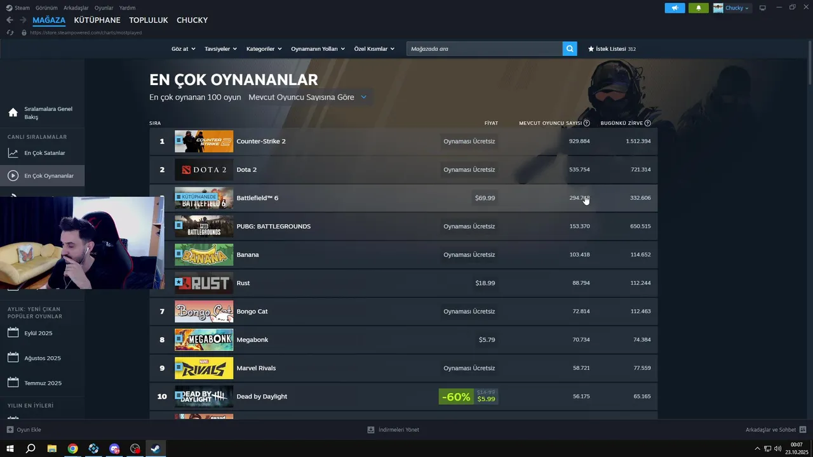Image resolution: width=813 pixels, height=457 pixels.
Task: Open the Arkadaşlar menu
Action: click(x=76, y=8)
